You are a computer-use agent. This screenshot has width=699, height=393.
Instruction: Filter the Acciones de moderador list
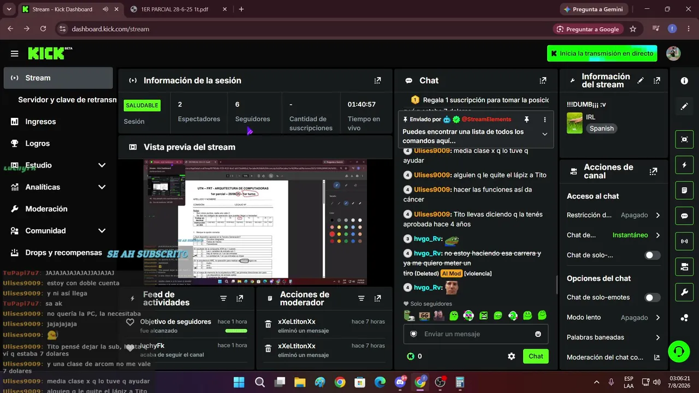(361, 299)
